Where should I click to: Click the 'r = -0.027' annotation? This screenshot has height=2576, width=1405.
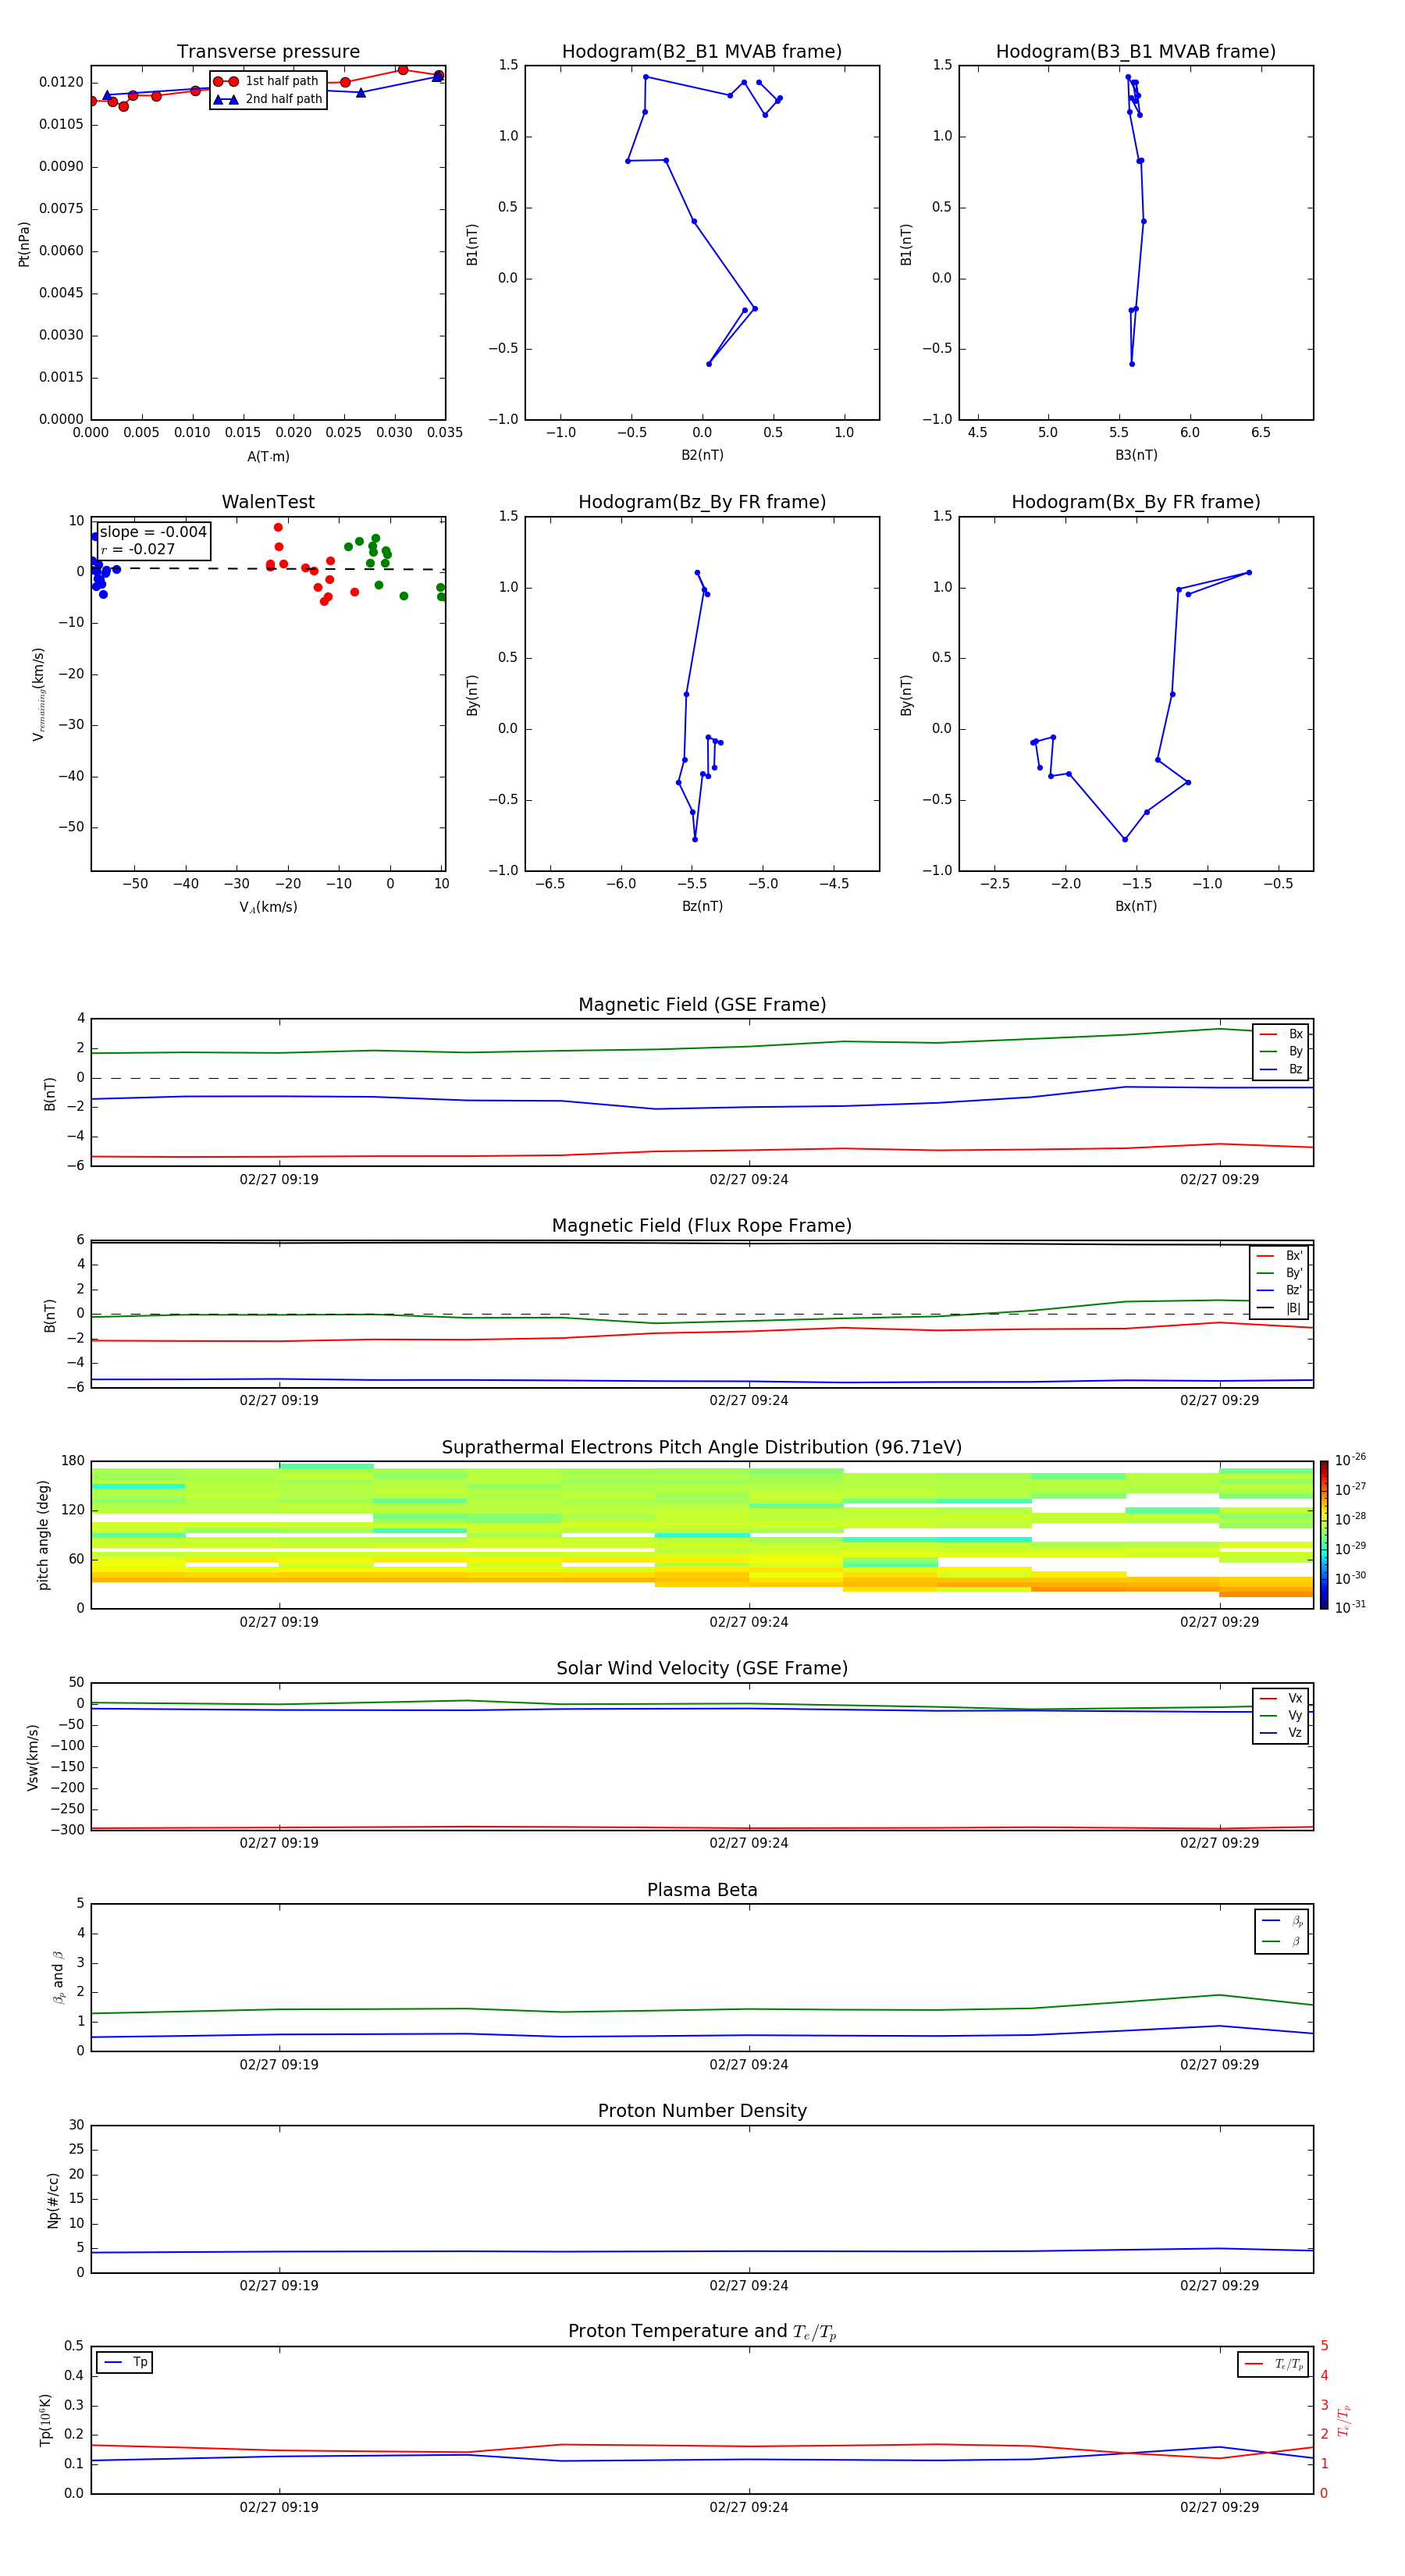(x=138, y=549)
